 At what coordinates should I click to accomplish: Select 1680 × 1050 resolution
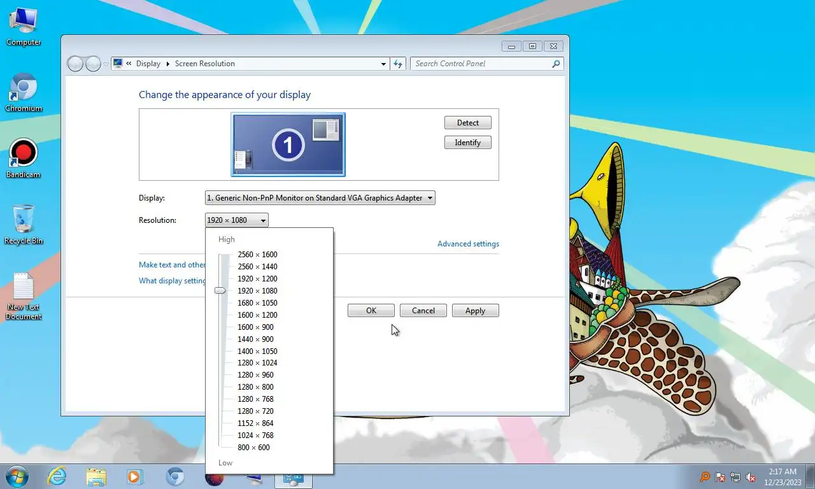click(257, 303)
